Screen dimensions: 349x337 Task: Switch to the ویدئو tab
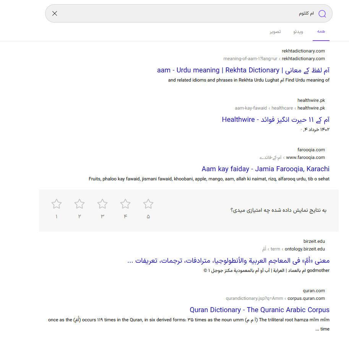[298, 32]
